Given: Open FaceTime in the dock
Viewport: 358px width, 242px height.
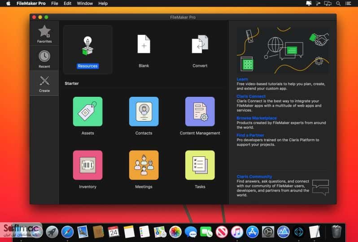Looking at the screenshot, I should (x=206, y=232).
